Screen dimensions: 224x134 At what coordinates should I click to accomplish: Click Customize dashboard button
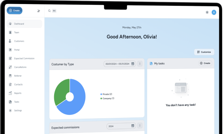[x=204, y=52]
